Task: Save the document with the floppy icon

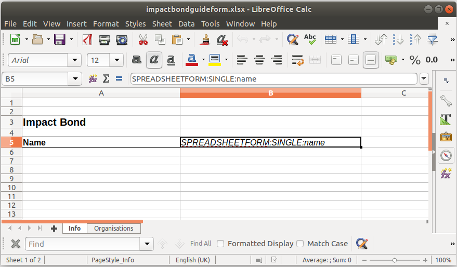Action: 60,39
